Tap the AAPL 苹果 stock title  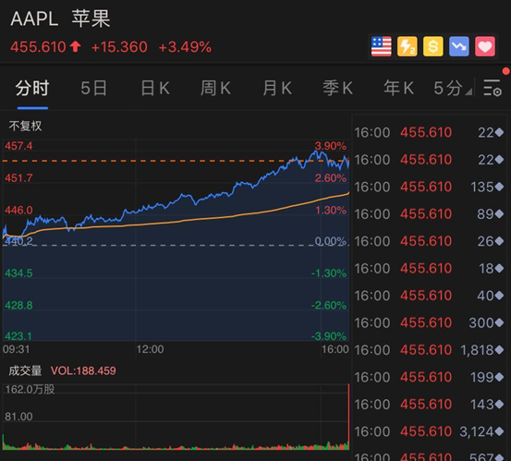pyautogui.click(x=60, y=18)
